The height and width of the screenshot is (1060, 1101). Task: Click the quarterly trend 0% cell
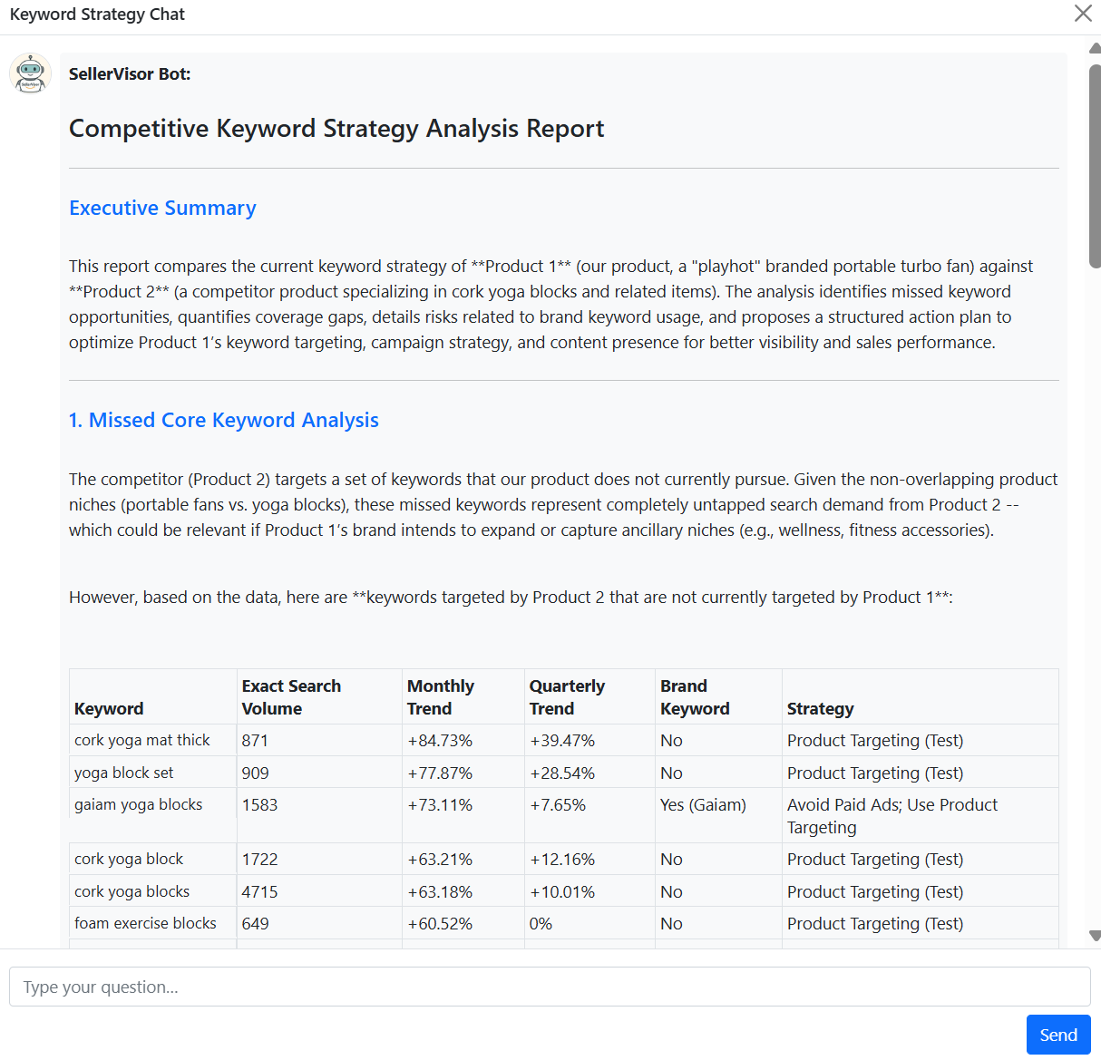[x=589, y=923]
